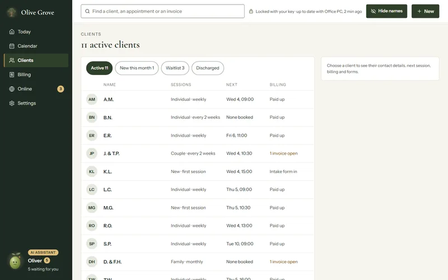Open Calendar from sidebar
Screen dimensions: 448x280
[x=36, y=46]
